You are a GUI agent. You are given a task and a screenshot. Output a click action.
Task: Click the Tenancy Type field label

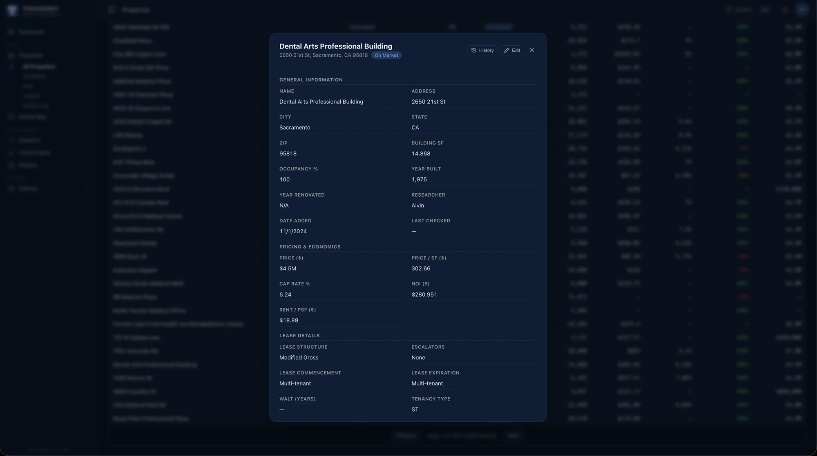(431, 399)
